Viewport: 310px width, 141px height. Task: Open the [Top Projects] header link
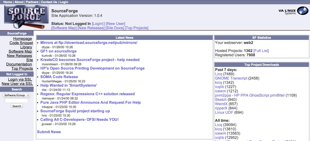[137, 28]
